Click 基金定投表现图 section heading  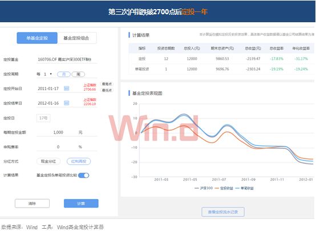point(147,93)
